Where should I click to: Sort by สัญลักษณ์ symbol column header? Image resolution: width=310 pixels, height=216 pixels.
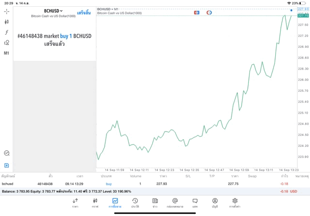coord(8,176)
